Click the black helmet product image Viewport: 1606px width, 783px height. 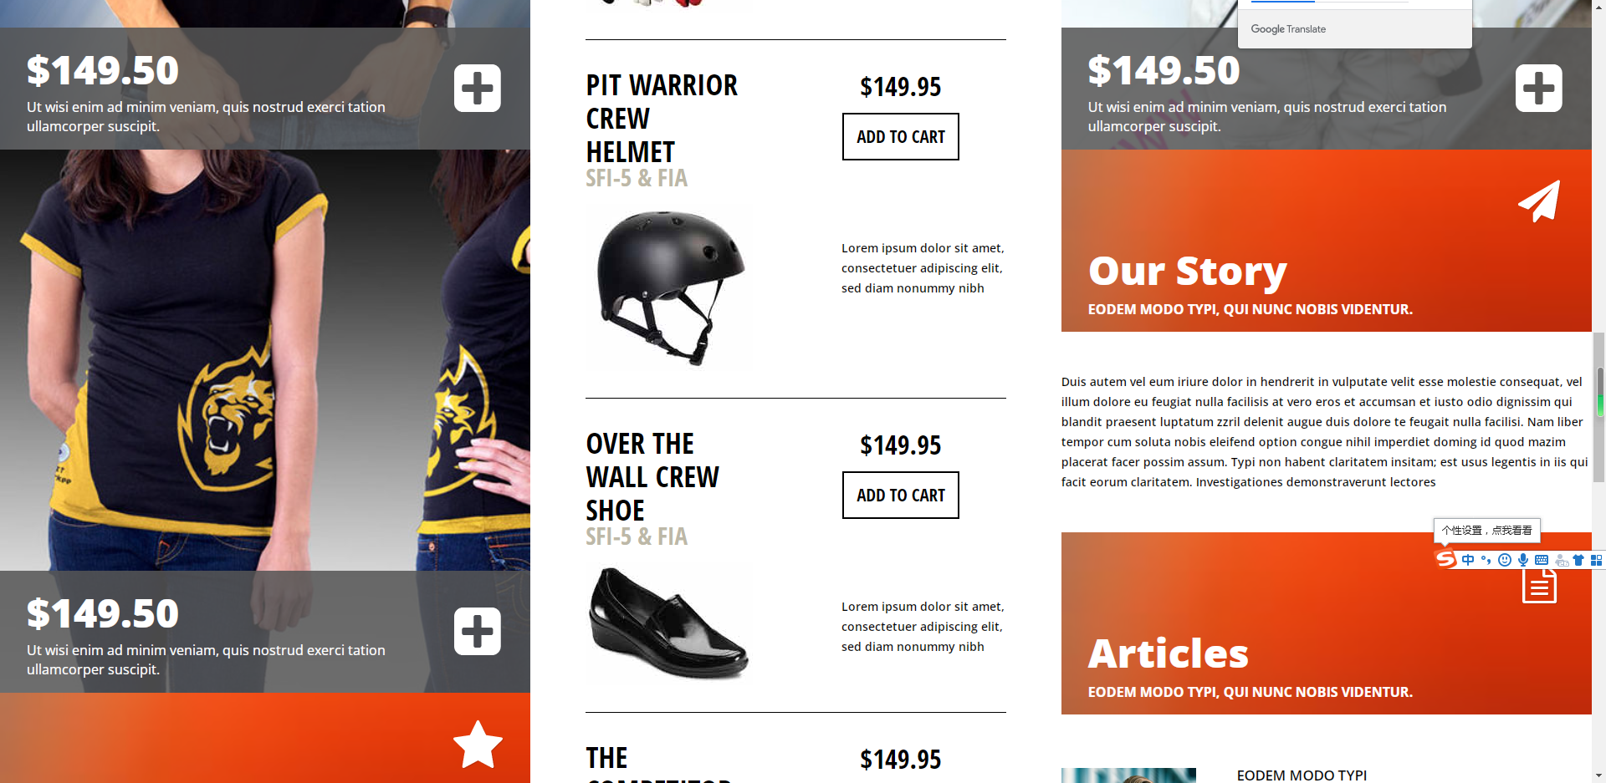click(x=670, y=287)
